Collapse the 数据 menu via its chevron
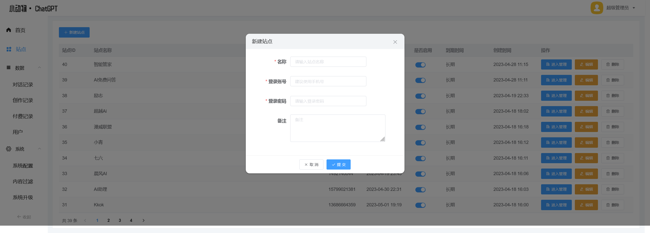The image size is (650, 233). pyautogui.click(x=40, y=68)
